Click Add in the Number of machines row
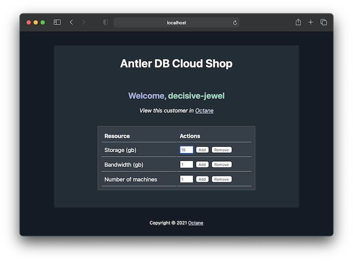This screenshot has height=262, width=353. coord(202,179)
